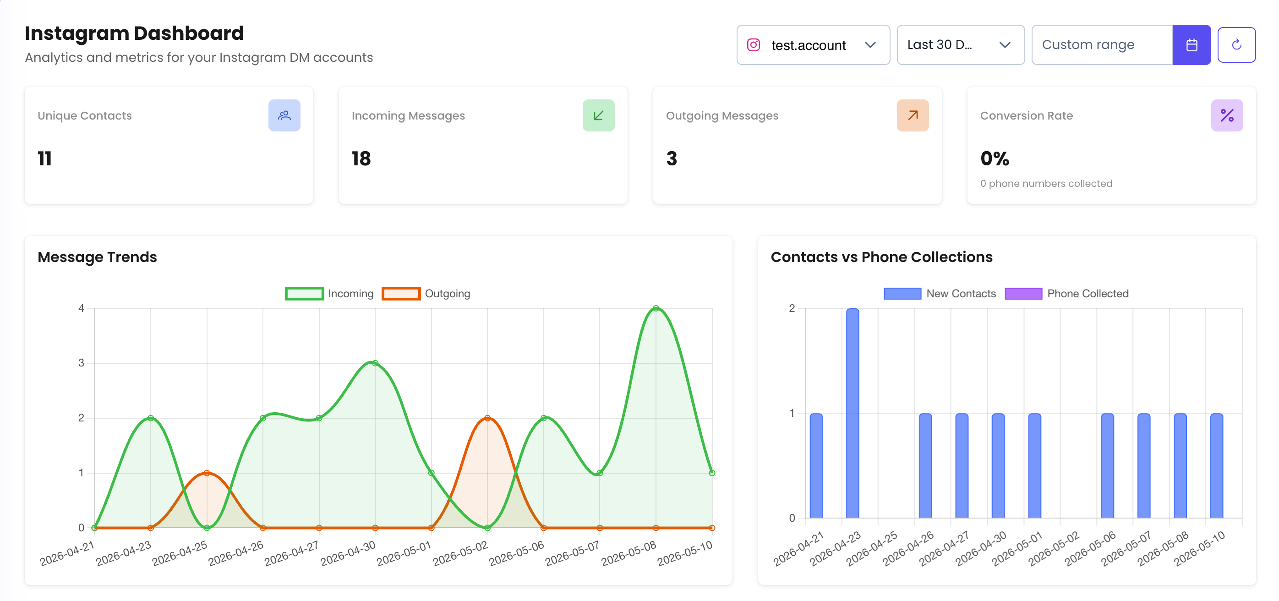This screenshot has height=601, width=1279.
Task: Click the Message Trends chart title
Action: [97, 257]
